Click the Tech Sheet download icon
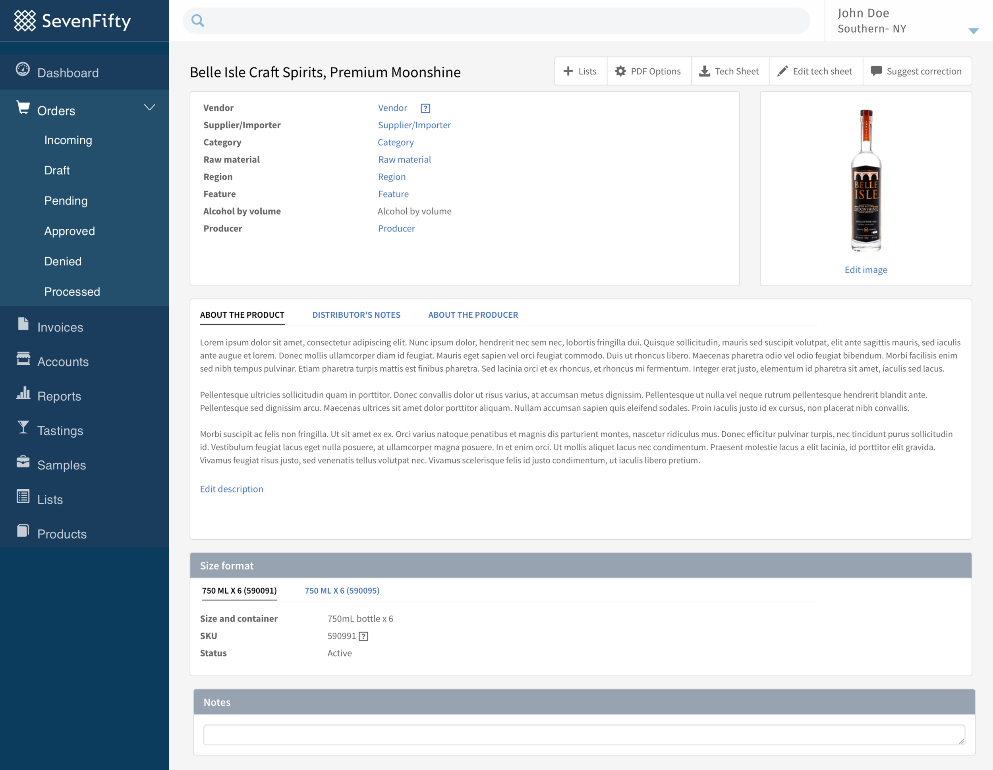 pos(705,71)
